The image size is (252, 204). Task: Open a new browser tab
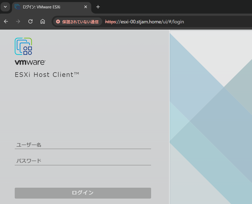pyautogui.click(x=98, y=7)
